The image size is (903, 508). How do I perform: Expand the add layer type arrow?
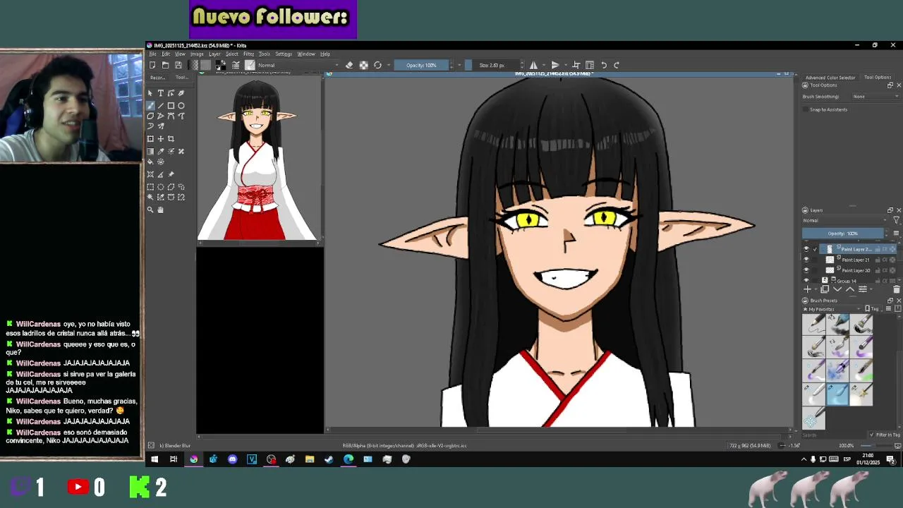[815, 289]
